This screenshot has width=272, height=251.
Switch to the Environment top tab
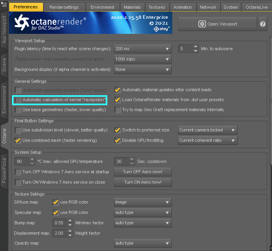[102, 7]
